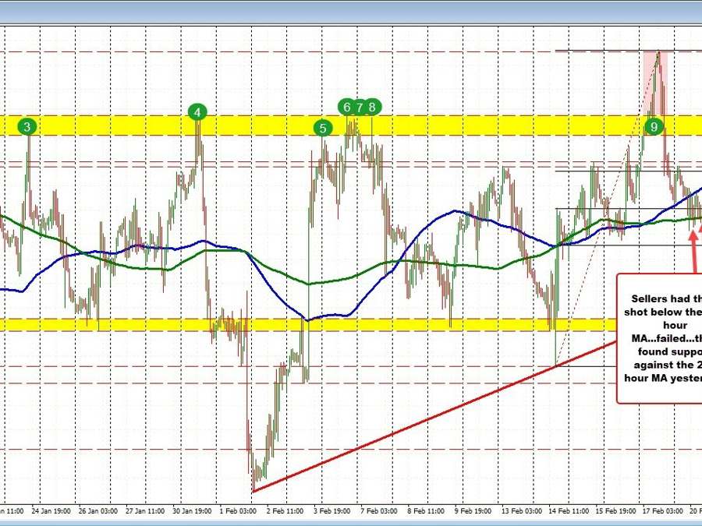
Task: Click the green circle marker numbered 3
Action: click(28, 126)
